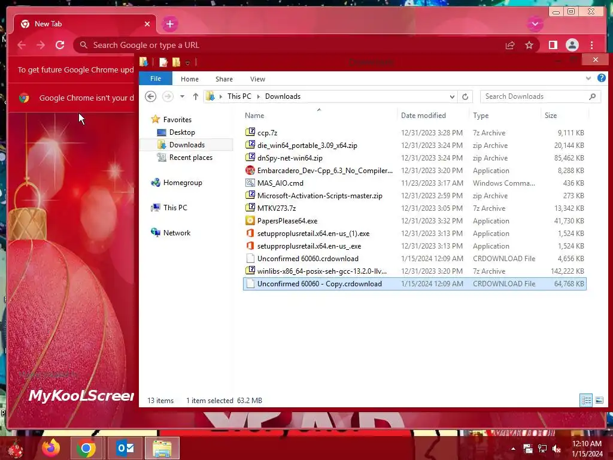Click Explorer back navigation arrow
Screen dimensions: 613x460
(150, 96)
